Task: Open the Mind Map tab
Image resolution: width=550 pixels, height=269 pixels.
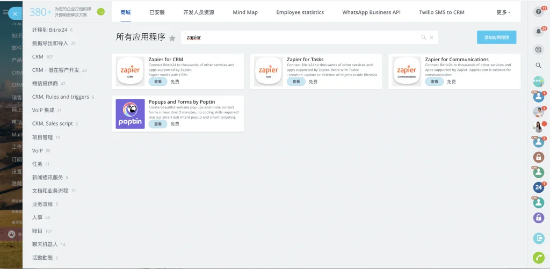Action: (x=245, y=12)
